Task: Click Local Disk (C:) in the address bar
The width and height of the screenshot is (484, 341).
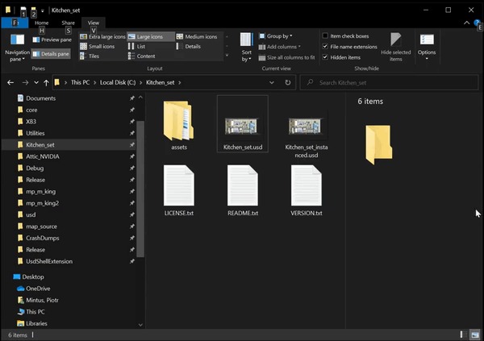Action: (x=118, y=83)
